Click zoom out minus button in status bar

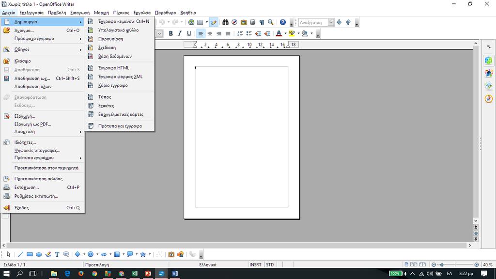pos(434,264)
